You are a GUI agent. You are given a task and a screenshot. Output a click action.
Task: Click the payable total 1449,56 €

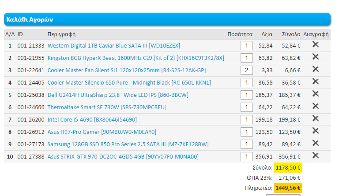pyautogui.click(x=288, y=188)
